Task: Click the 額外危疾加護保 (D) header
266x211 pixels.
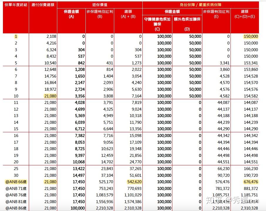Action: (x=187, y=24)
